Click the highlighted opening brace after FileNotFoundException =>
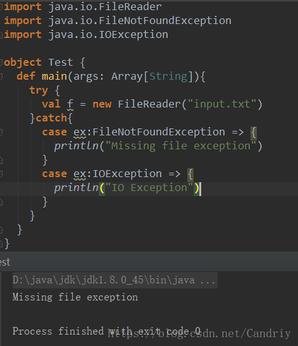This screenshot has width=298, height=346. pos(254,133)
